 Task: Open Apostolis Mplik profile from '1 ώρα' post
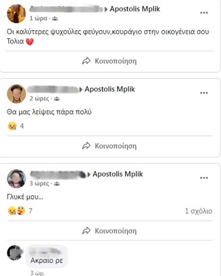coord(135,9)
